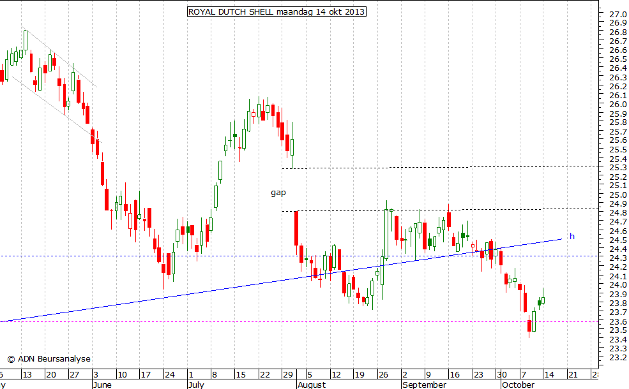Select the September month label
Viewport: 629px width, 389px height.
(x=425, y=385)
